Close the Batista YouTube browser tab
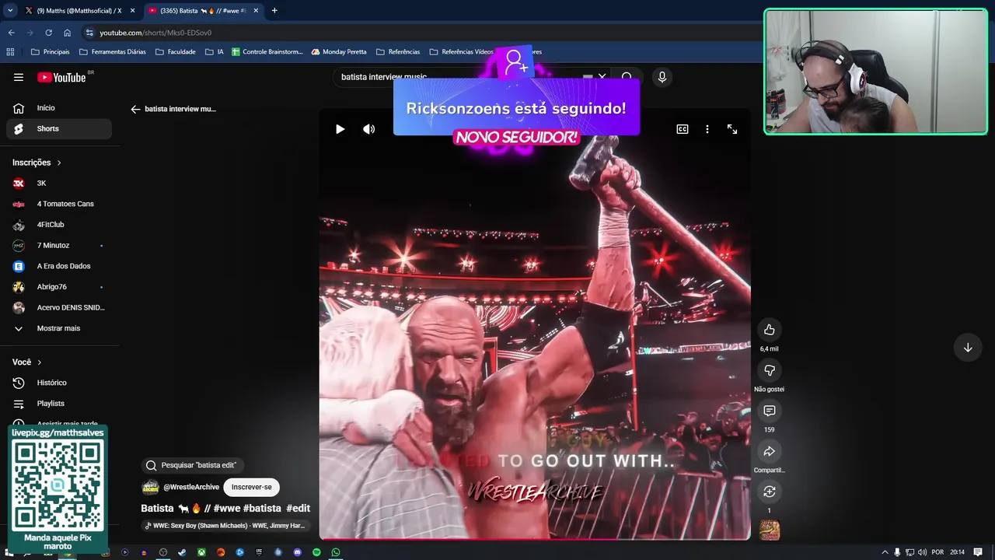 [256, 10]
